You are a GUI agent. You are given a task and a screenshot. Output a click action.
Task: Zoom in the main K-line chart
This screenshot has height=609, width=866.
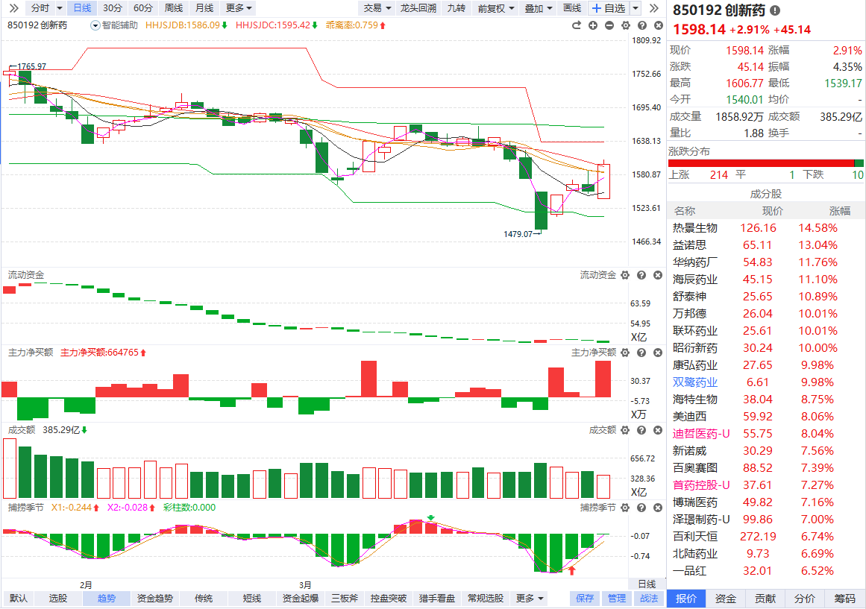tap(592, 25)
